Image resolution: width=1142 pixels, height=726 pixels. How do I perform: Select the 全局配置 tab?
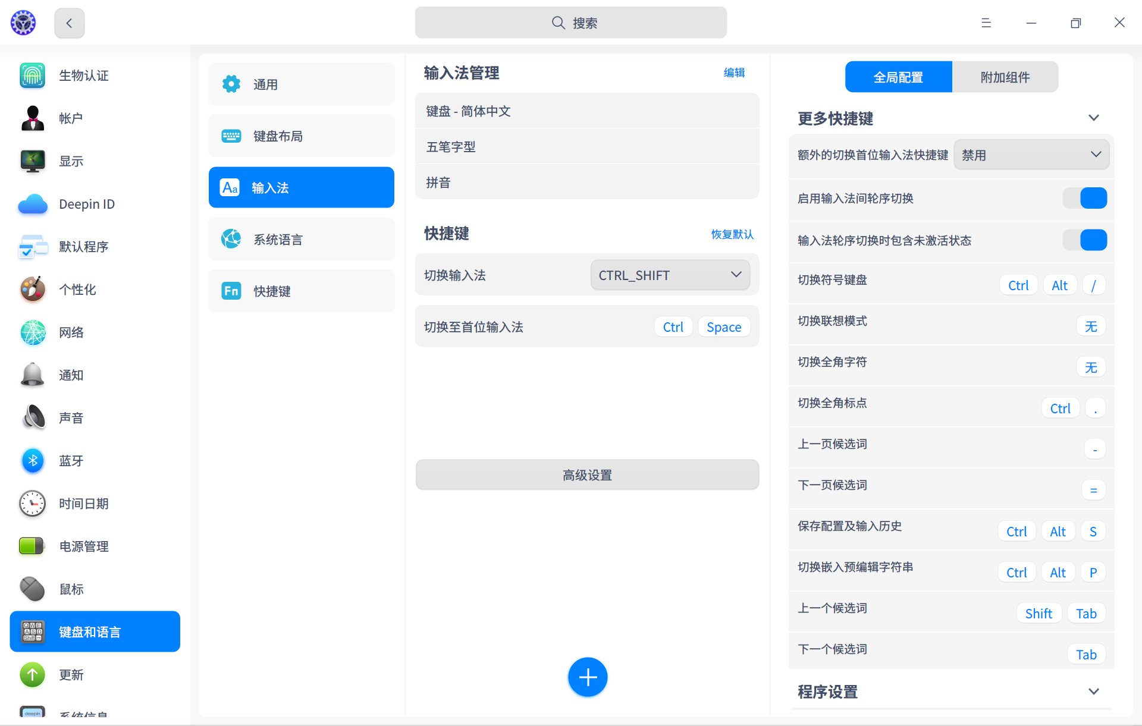[898, 77]
